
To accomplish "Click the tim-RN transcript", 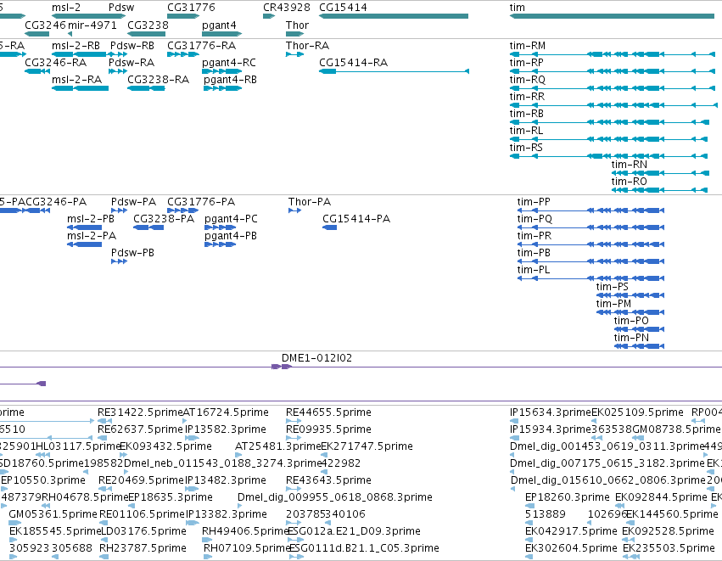I will tap(660, 174).
